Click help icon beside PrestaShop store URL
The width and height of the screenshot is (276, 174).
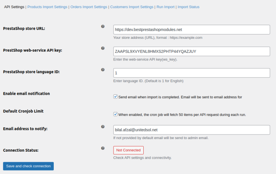pyautogui.click(x=103, y=27)
